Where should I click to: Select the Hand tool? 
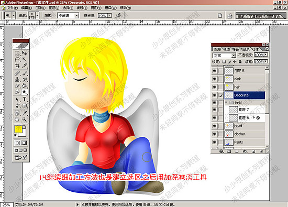(17, 119)
